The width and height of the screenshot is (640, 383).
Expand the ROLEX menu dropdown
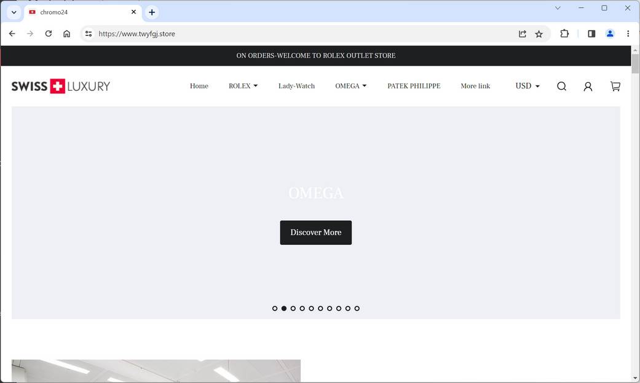[243, 86]
